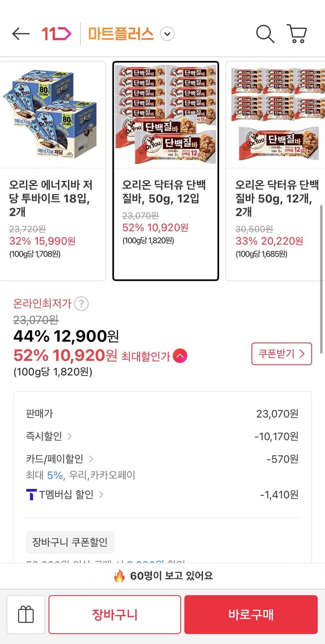Open T멤버십 할인 details
325x644 pixels.
pos(101,494)
